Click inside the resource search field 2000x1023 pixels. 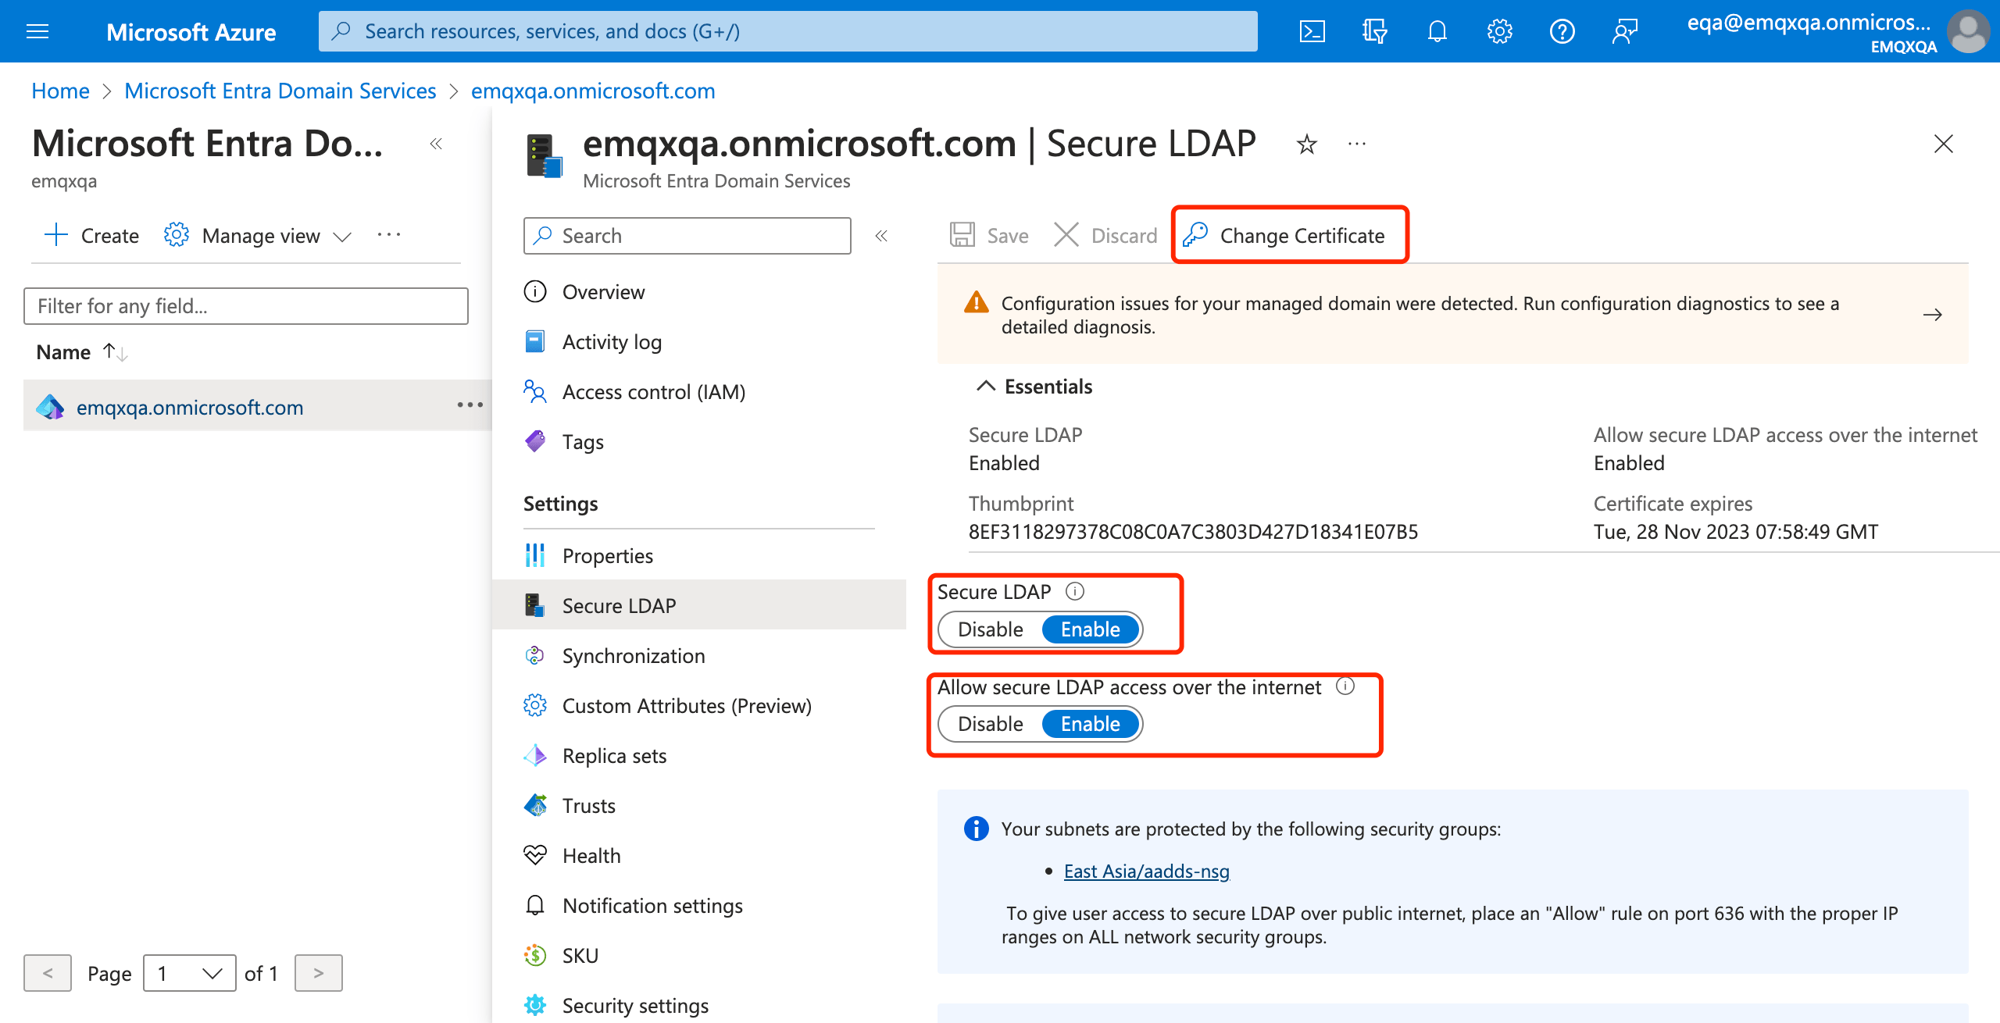coord(781,31)
